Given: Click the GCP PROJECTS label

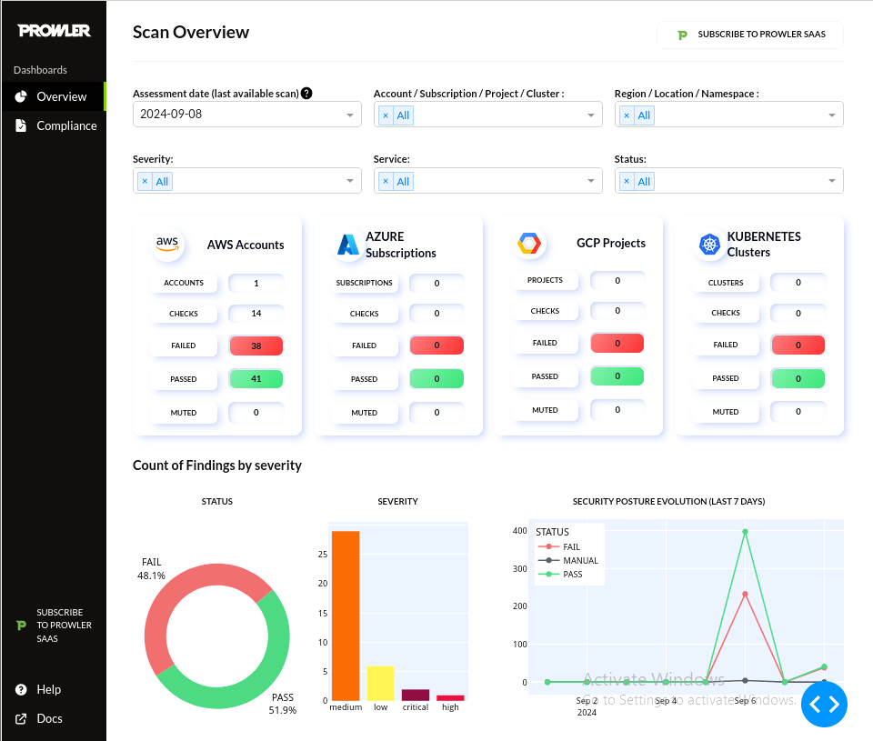Looking at the screenshot, I should 545,280.
